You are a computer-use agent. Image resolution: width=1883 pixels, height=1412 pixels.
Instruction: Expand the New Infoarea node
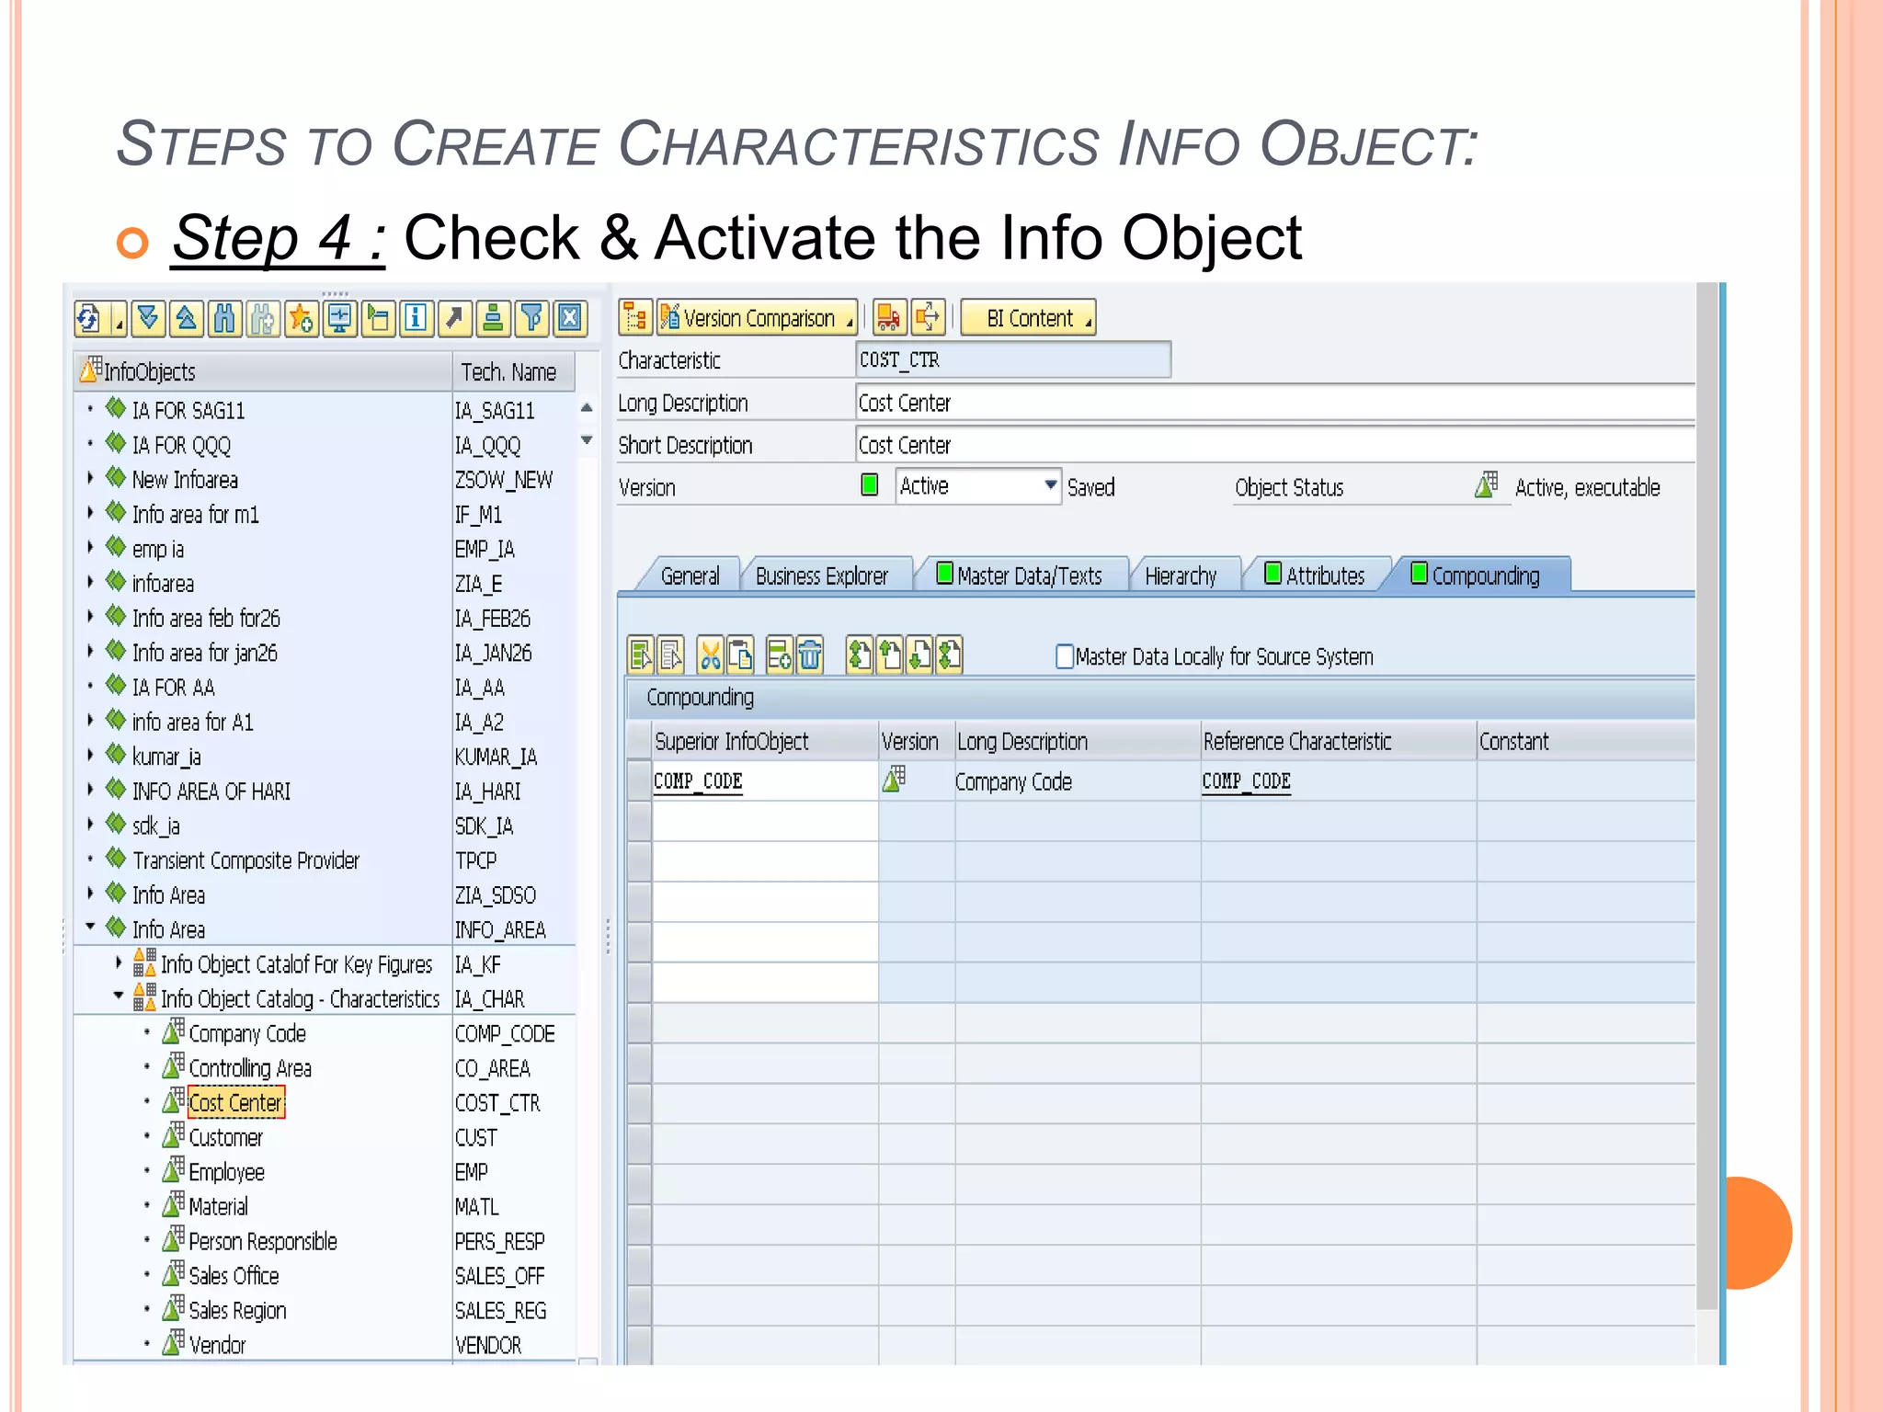pos(90,478)
